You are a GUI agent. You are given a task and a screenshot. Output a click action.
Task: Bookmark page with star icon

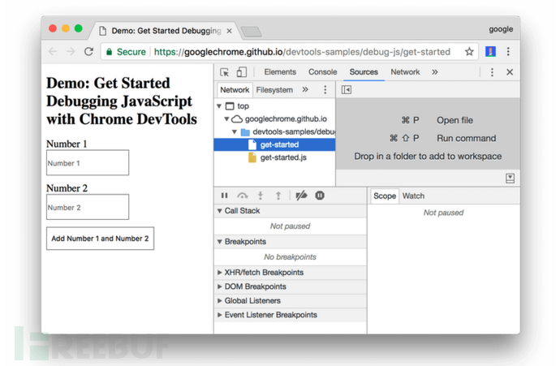pyautogui.click(x=469, y=52)
